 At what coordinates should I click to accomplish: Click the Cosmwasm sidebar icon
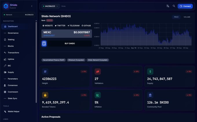(5, 92)
